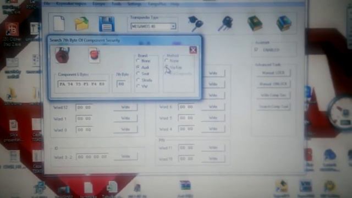Click the Word 11 value field
Screen dimensions: 352x198
point(186,147)
